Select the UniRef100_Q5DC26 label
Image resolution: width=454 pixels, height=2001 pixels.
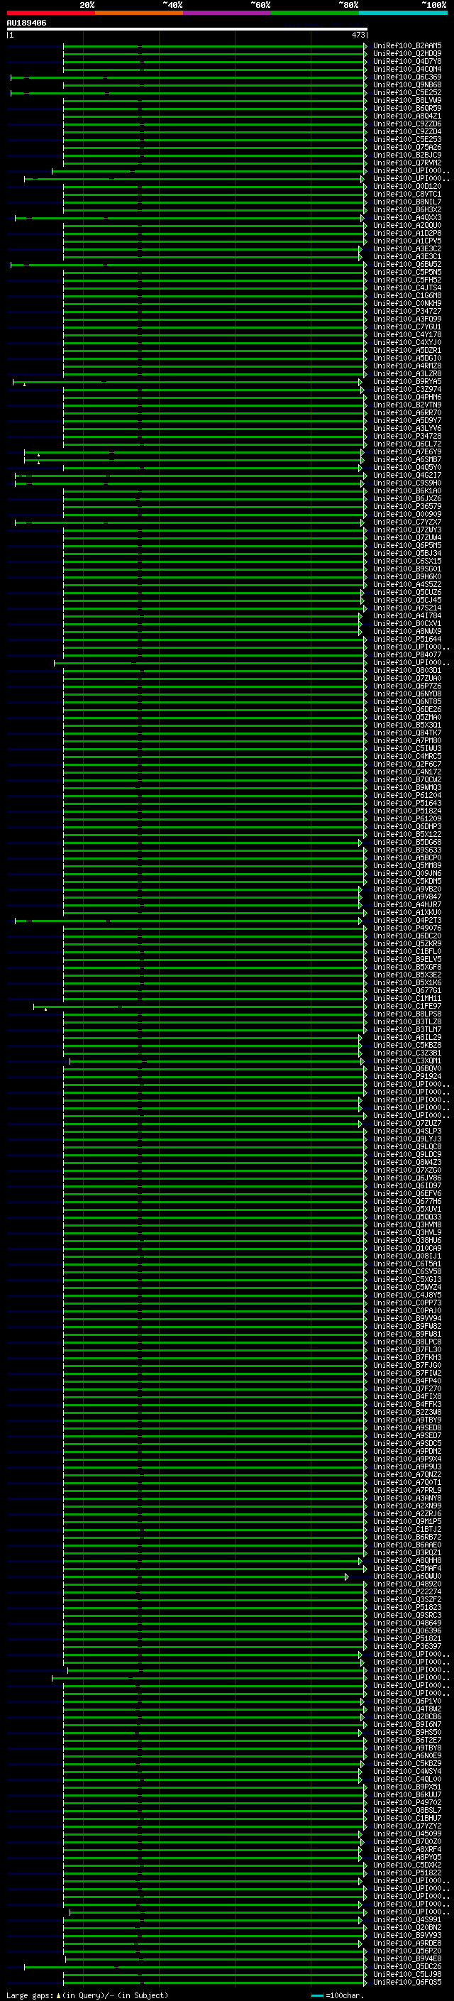[x=407, y=1966]
